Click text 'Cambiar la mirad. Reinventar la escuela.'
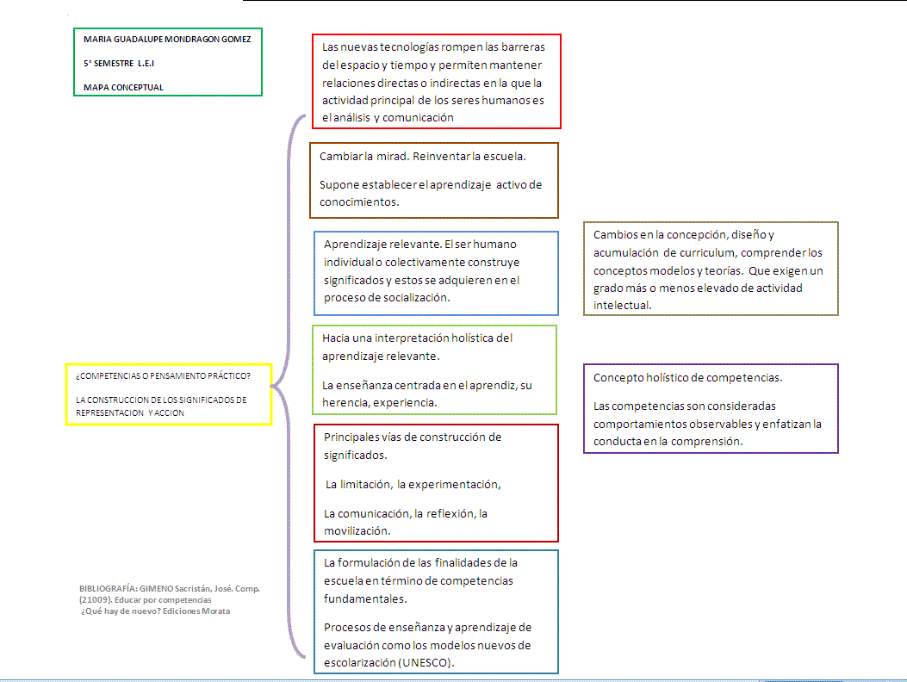Image resolution: width=907 pixels, height=682 pixels. 422,156
